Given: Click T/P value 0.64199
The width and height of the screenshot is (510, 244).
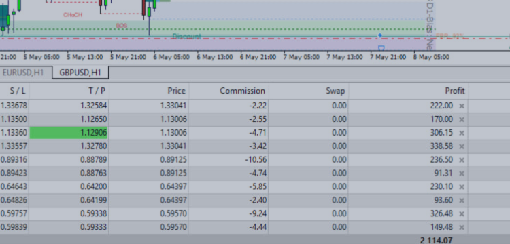Looking at the screenshot, I should [x=94, y=201].
